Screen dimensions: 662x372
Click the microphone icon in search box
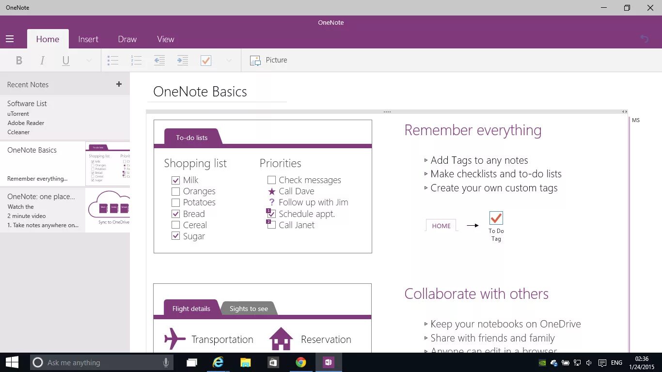[x=166, y=362]
